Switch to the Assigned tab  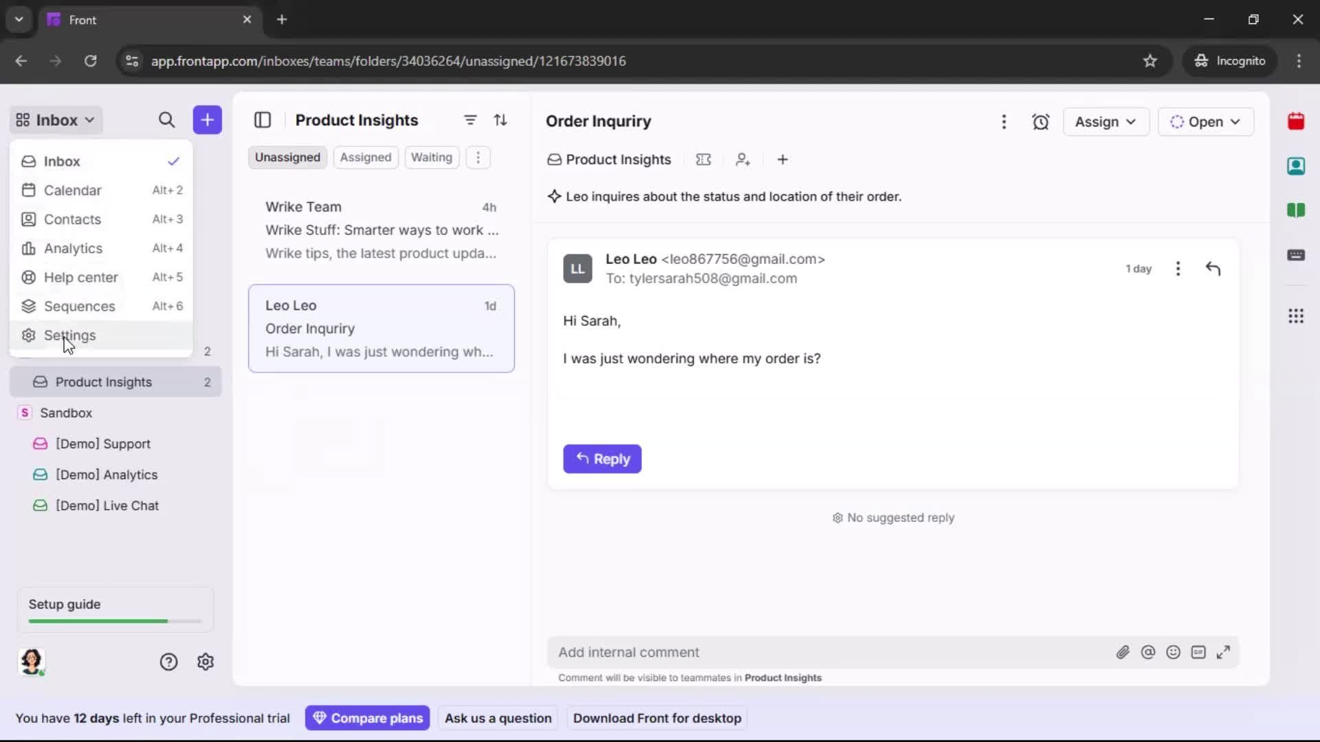tap(366, 157)
